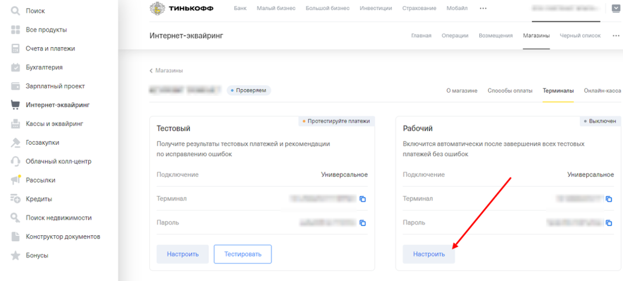This screenshot has height=281, width=623.
Task: Click the Тестировать button
Action: pyautogui.click(x=242, y=254)
